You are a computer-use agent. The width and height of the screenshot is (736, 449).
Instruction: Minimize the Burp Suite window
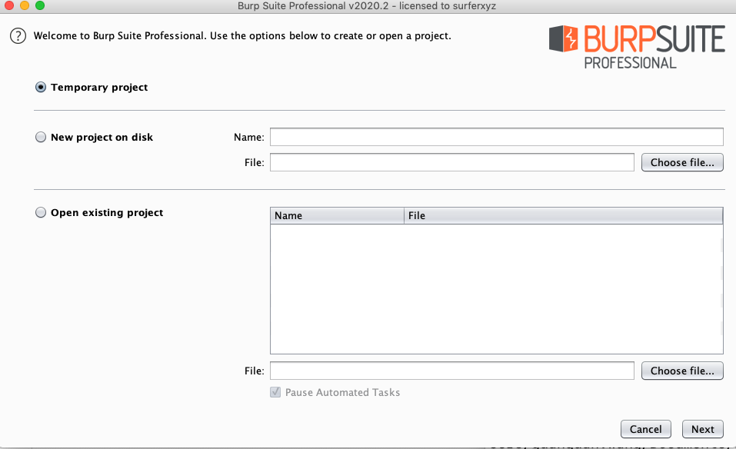pos(25,5)
